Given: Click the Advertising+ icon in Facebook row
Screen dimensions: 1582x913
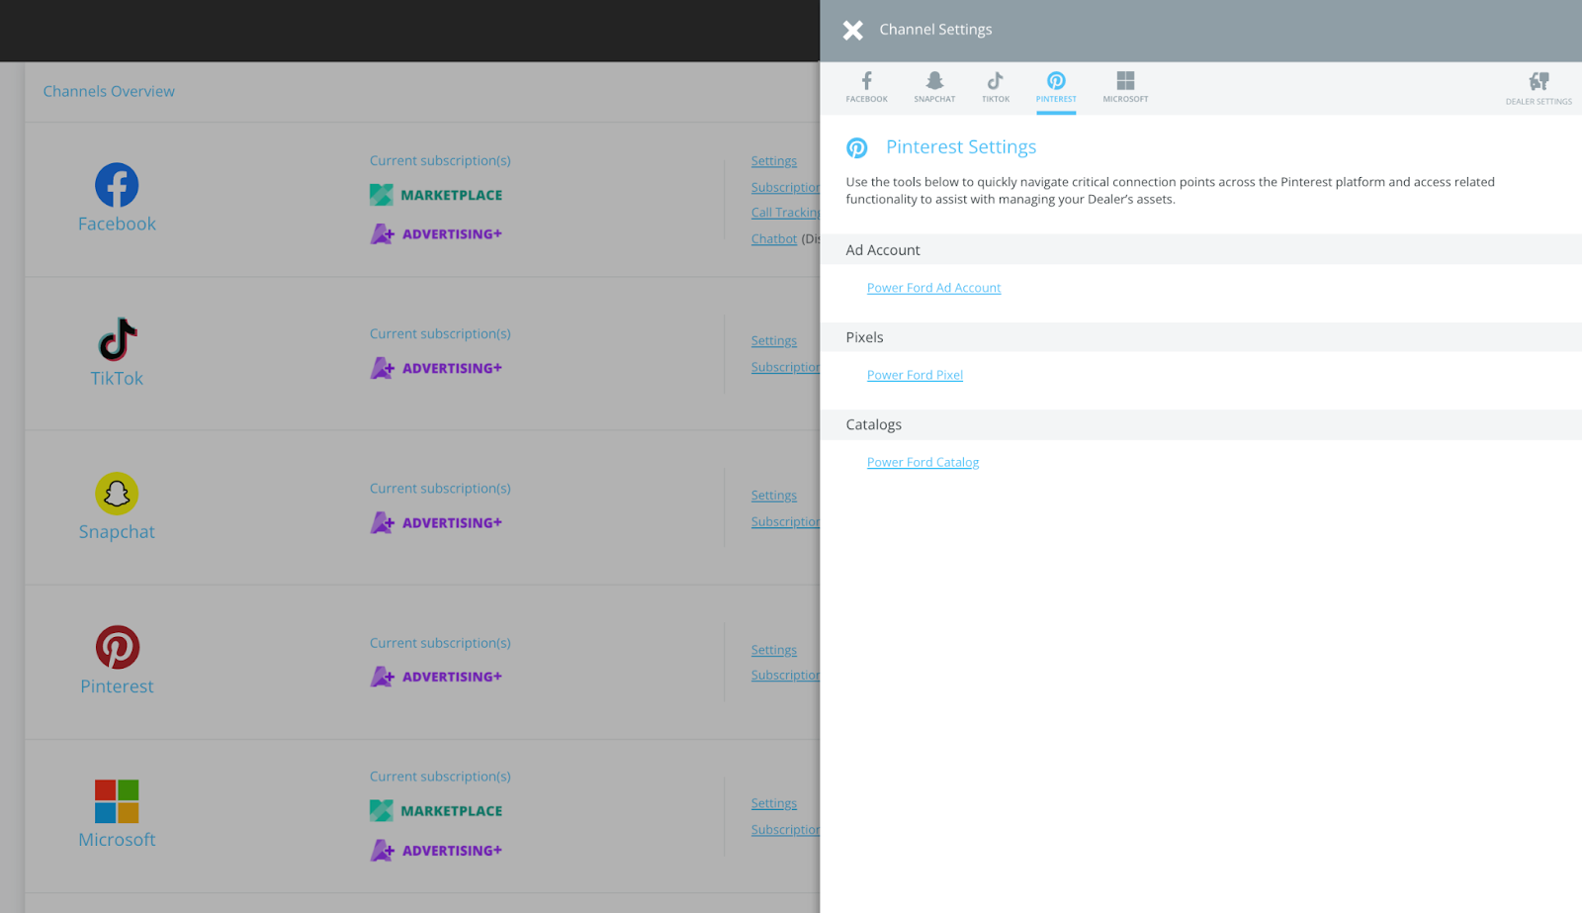Looking at the screenshot, I should coord(383,234).
